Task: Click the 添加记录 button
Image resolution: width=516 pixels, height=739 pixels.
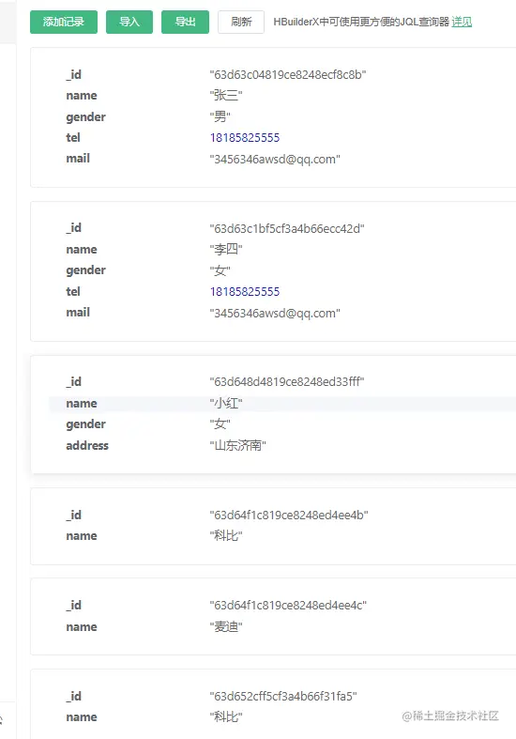Action: click(64, 22)
